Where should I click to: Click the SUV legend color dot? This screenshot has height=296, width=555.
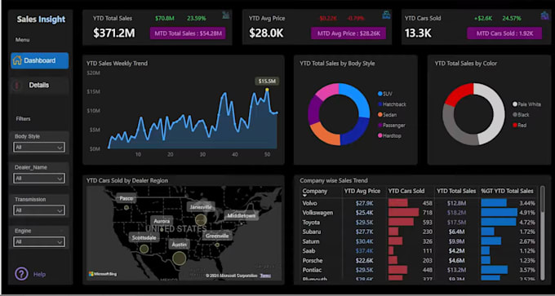pyautogui.click(x=380, y=94)
